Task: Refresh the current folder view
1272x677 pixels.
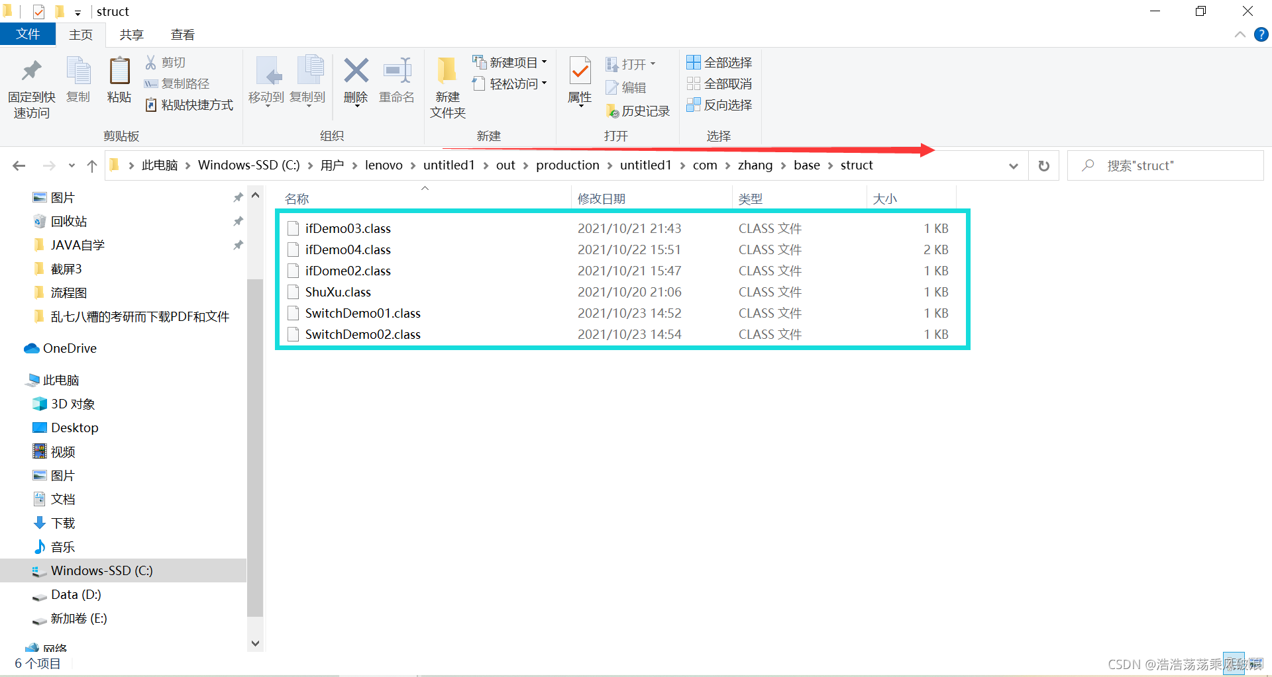Action: tap(1044, 165)
